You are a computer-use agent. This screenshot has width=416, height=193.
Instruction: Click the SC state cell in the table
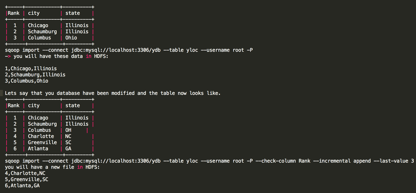pyautogui.click(x=68, y=142)
